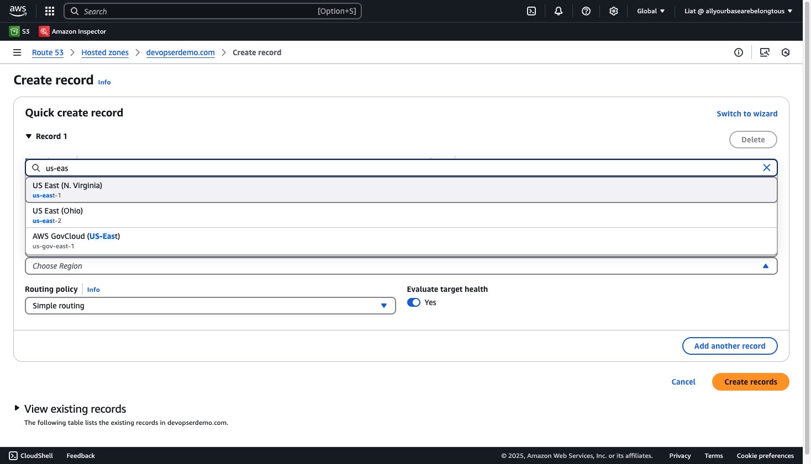
Task: Open Feedback in the footer
Action: [x=81, y=456]
